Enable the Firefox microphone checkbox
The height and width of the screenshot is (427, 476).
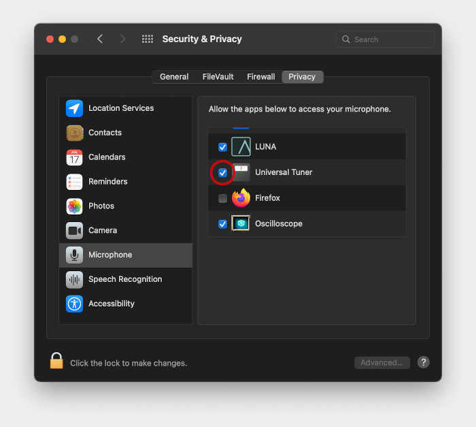coord(222,198)
